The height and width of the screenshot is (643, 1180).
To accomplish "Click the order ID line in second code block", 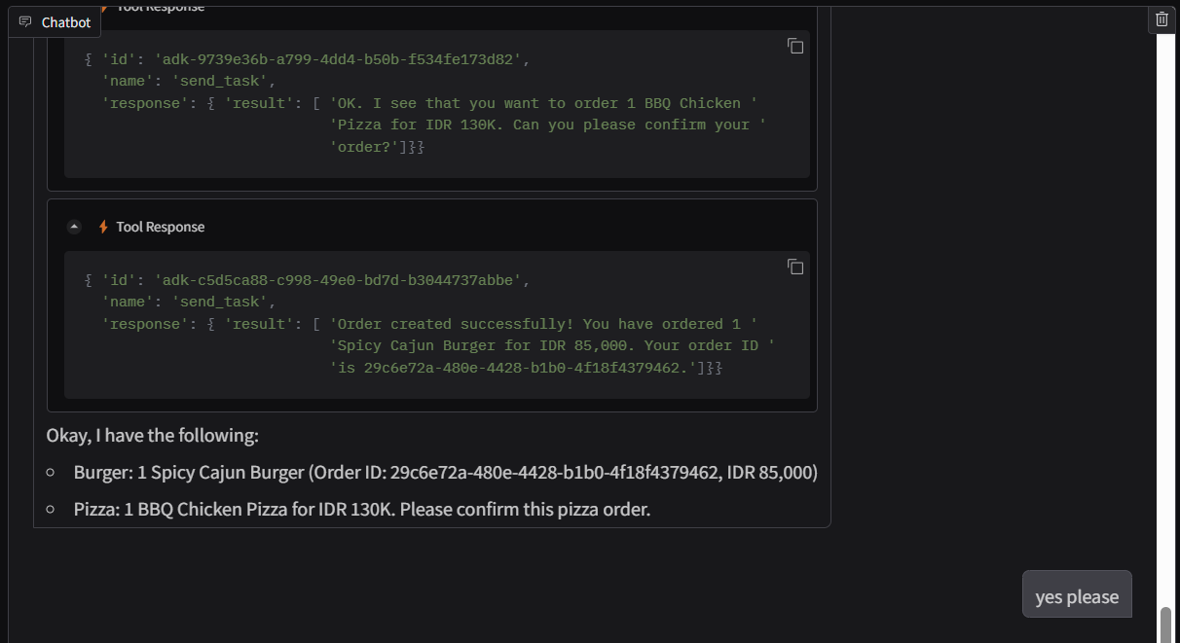I will [x=526, y=368].
